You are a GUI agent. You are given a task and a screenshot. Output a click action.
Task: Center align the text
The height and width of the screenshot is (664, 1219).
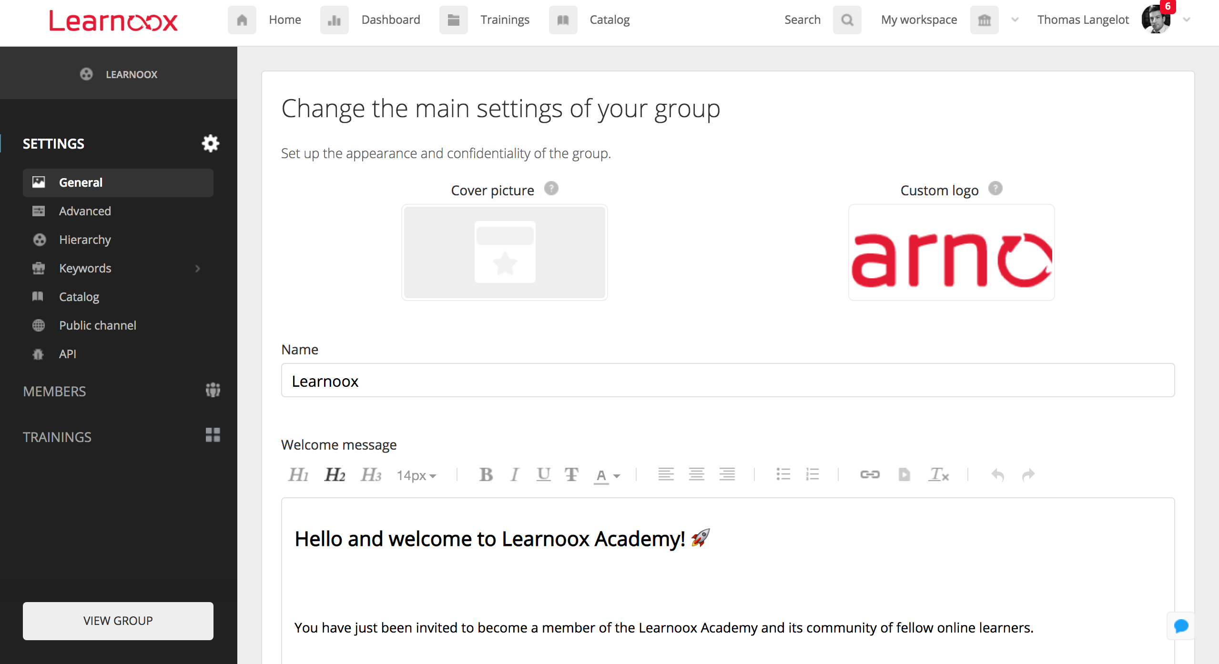tap(696, 474)
